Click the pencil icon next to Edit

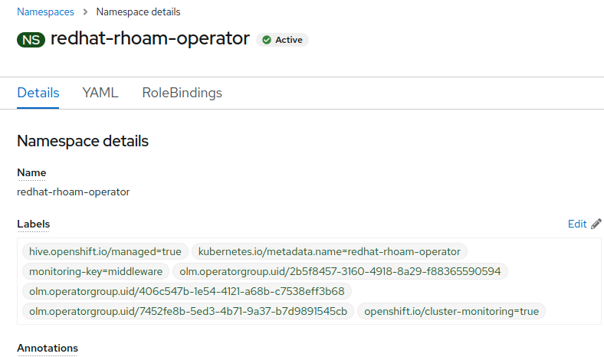pos(596,224)
